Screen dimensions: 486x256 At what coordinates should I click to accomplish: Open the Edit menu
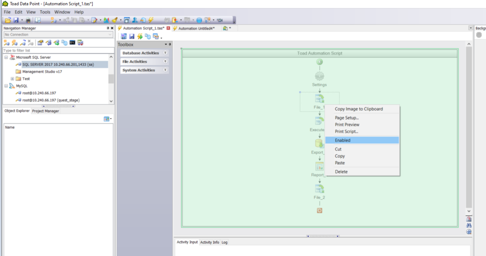pyautogui.click(x=19, y=12)
